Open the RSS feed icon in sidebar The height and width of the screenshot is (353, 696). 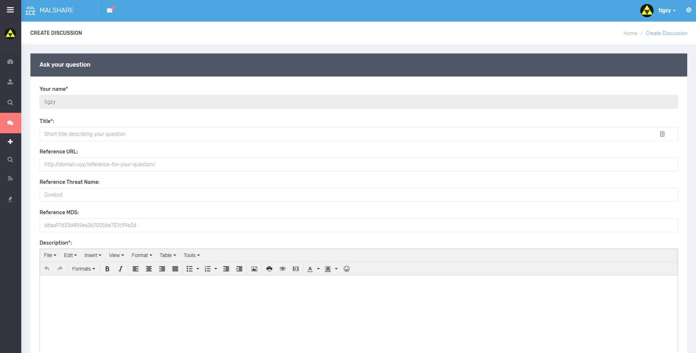[10, 178]
